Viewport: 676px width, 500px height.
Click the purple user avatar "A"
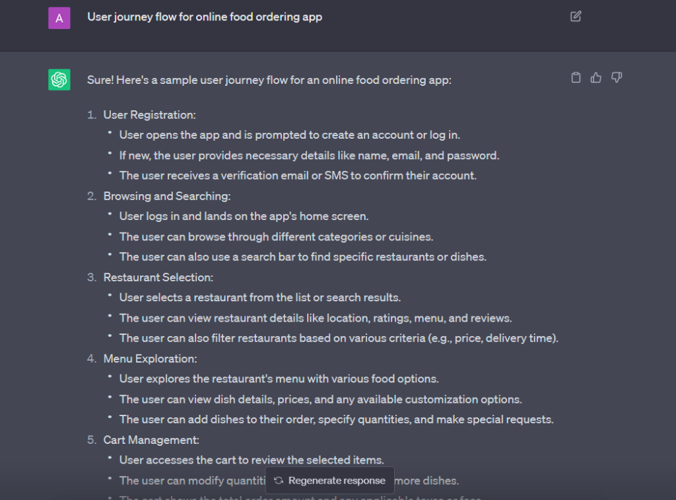click(59, 18)
